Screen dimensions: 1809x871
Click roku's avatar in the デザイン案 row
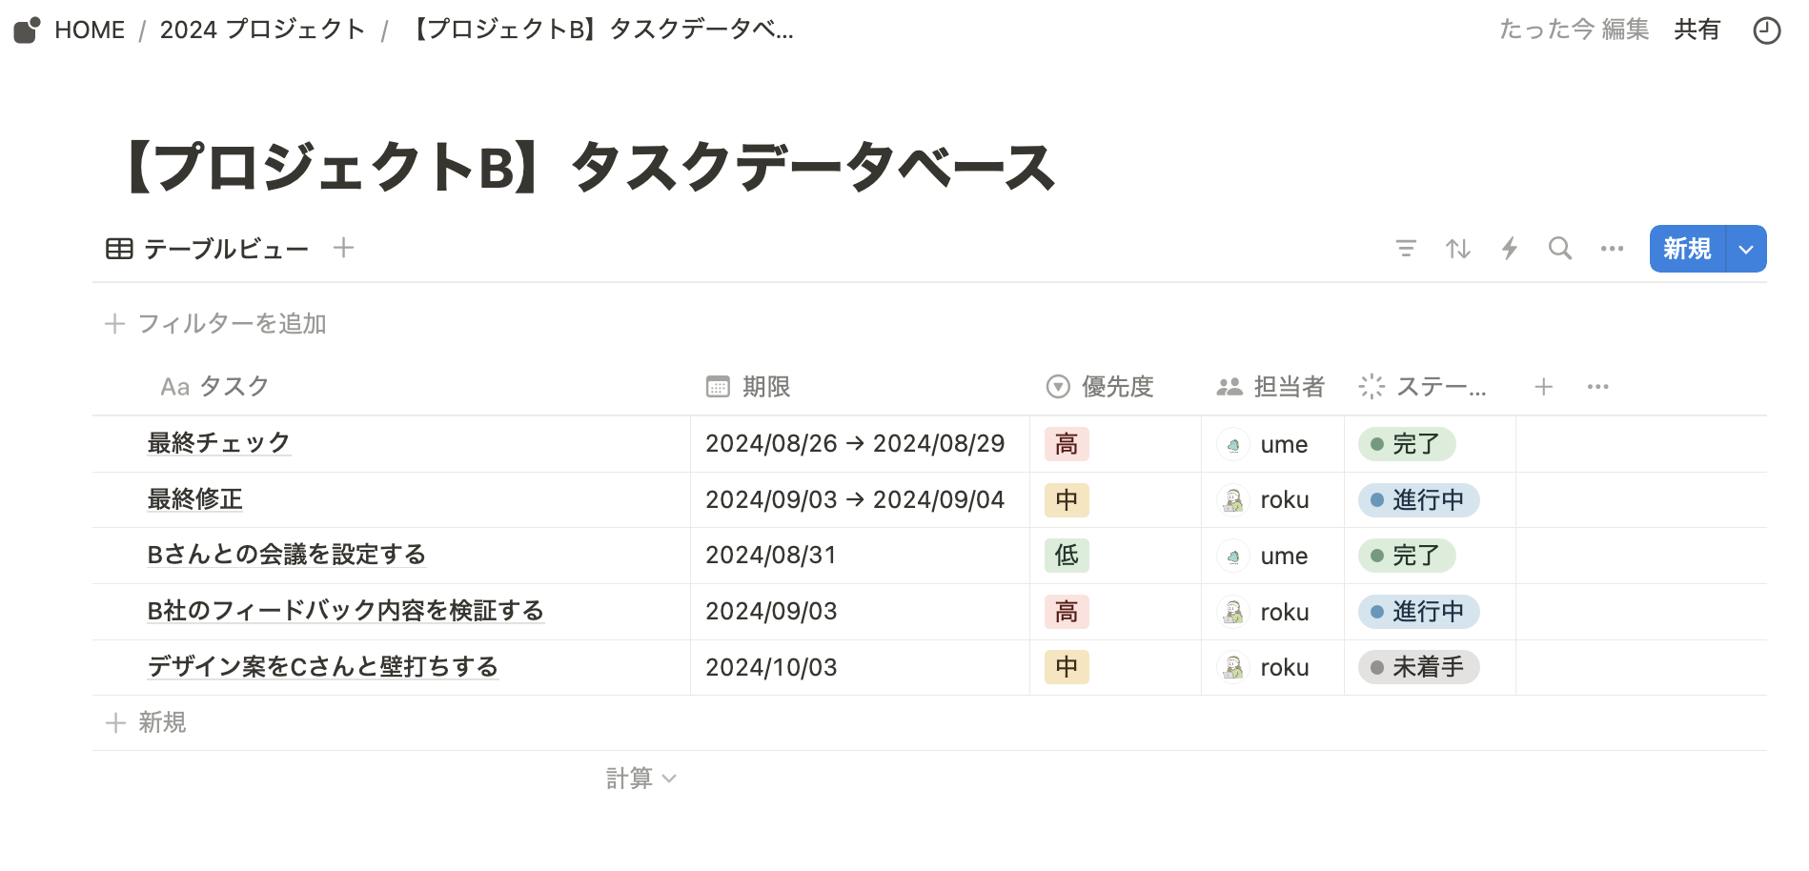1233,667
